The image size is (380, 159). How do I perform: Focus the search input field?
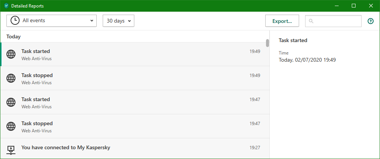coord(337,21)
